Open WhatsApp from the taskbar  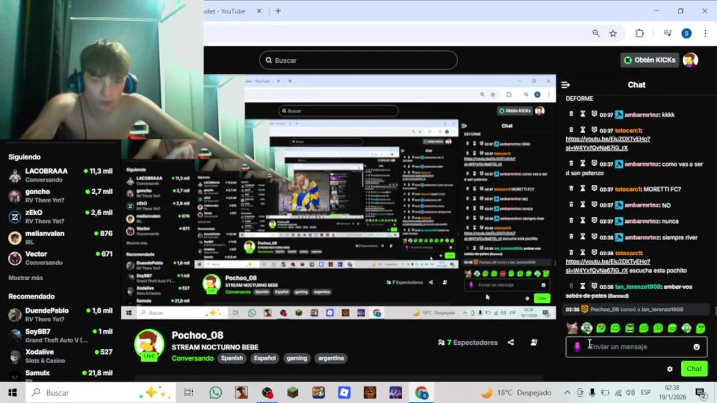tap(216, 393)
